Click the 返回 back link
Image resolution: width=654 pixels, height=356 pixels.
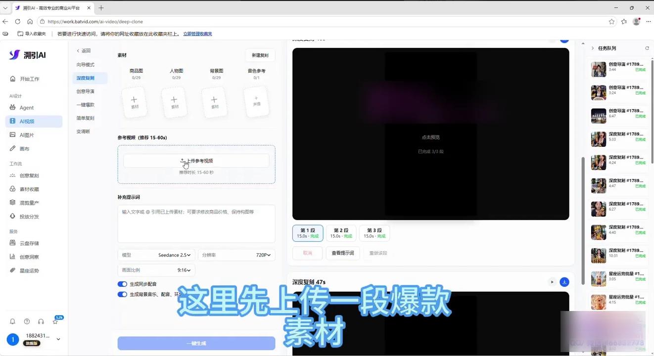tap(84, 51)
